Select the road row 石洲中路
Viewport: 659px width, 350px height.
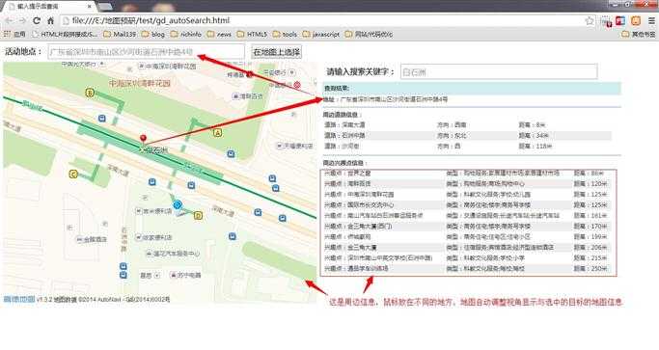(467, 135)
